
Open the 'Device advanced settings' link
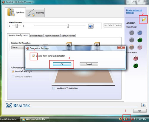point(134,11)
